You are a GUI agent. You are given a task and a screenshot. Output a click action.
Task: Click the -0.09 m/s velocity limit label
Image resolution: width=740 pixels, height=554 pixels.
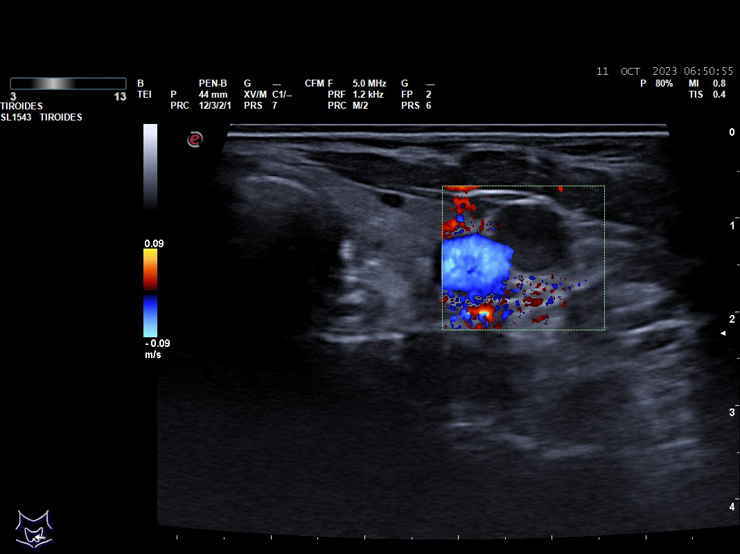pyautogui.click(x=157, y=343)
